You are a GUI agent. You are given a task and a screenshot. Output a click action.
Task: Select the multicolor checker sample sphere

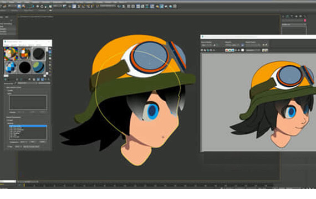click(x=11, y=54)
